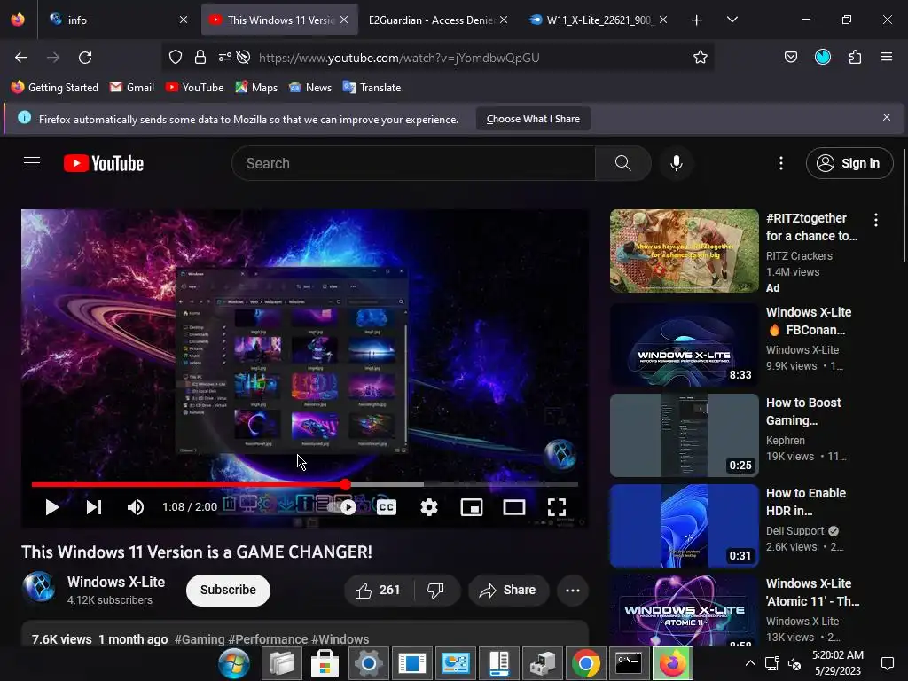The height and width of the screenshot is (681, 908).
Task: Open Windows X-Lite FBConan video thumbnail
Action: tap(684, 345)
